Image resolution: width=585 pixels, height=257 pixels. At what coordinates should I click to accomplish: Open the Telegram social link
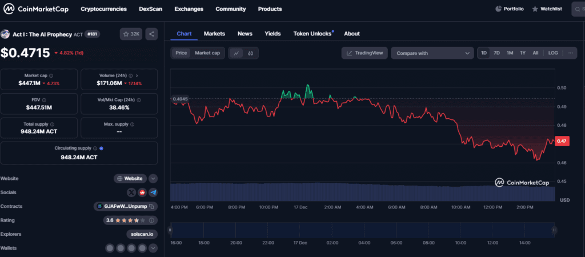(153, 192)
